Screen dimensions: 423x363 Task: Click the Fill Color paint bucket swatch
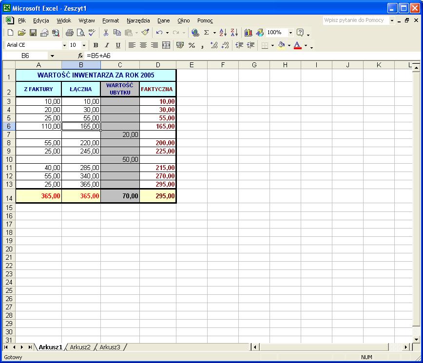(x=281, y=45)
